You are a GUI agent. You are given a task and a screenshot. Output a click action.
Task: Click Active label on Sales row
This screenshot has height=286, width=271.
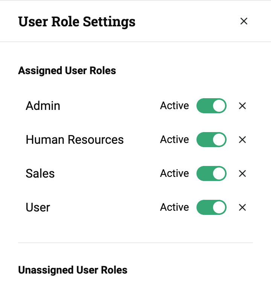point(174,173)
